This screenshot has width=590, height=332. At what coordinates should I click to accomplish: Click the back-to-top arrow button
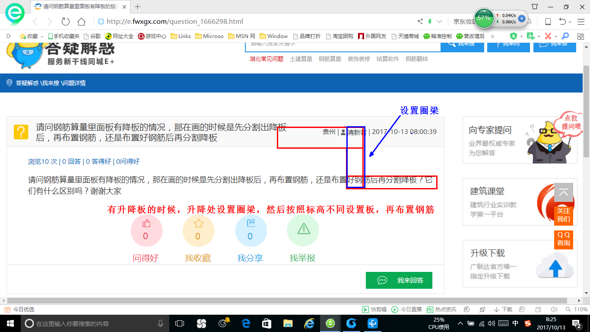pos(564,192)
